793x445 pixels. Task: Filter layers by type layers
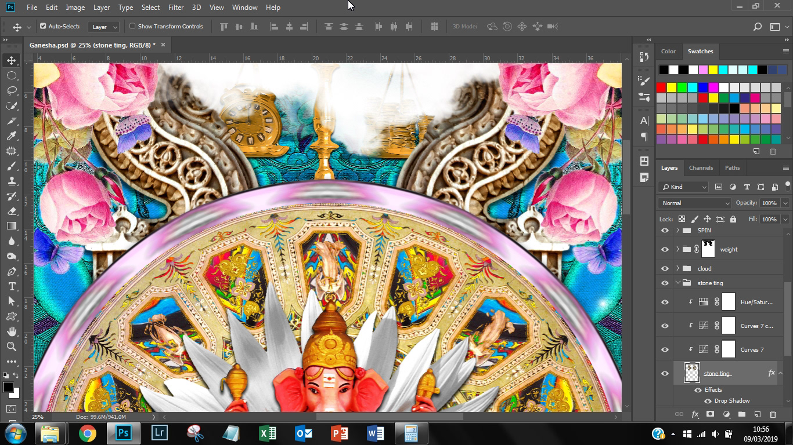[x=747, y=187]
